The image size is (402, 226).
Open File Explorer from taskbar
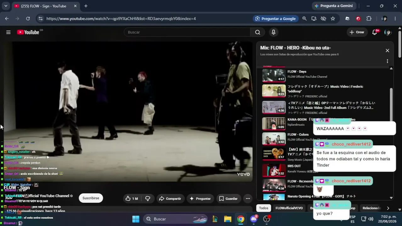[228, 219]
